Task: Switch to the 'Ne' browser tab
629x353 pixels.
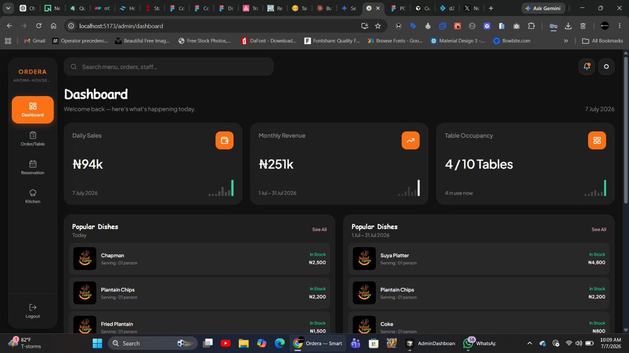Action: coord(52,8)
